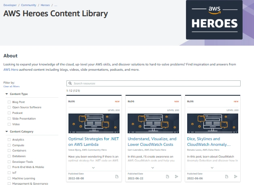Navigate to Heroes breadcrumb

point(45,5)
